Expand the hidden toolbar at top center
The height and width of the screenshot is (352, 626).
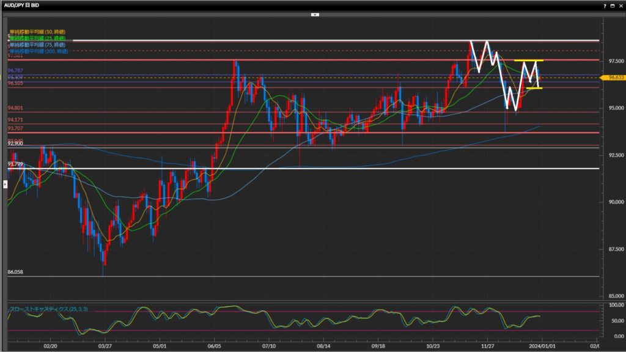tap(315, 13)
